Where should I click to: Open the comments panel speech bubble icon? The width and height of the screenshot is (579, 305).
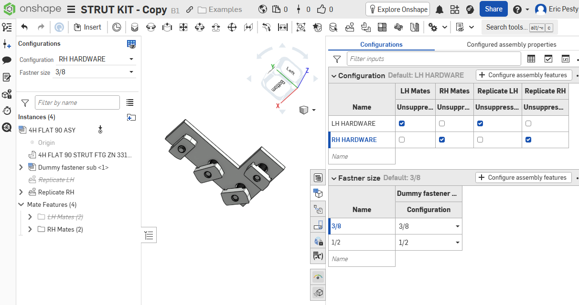pyautogui.click(x=7, y=61)
